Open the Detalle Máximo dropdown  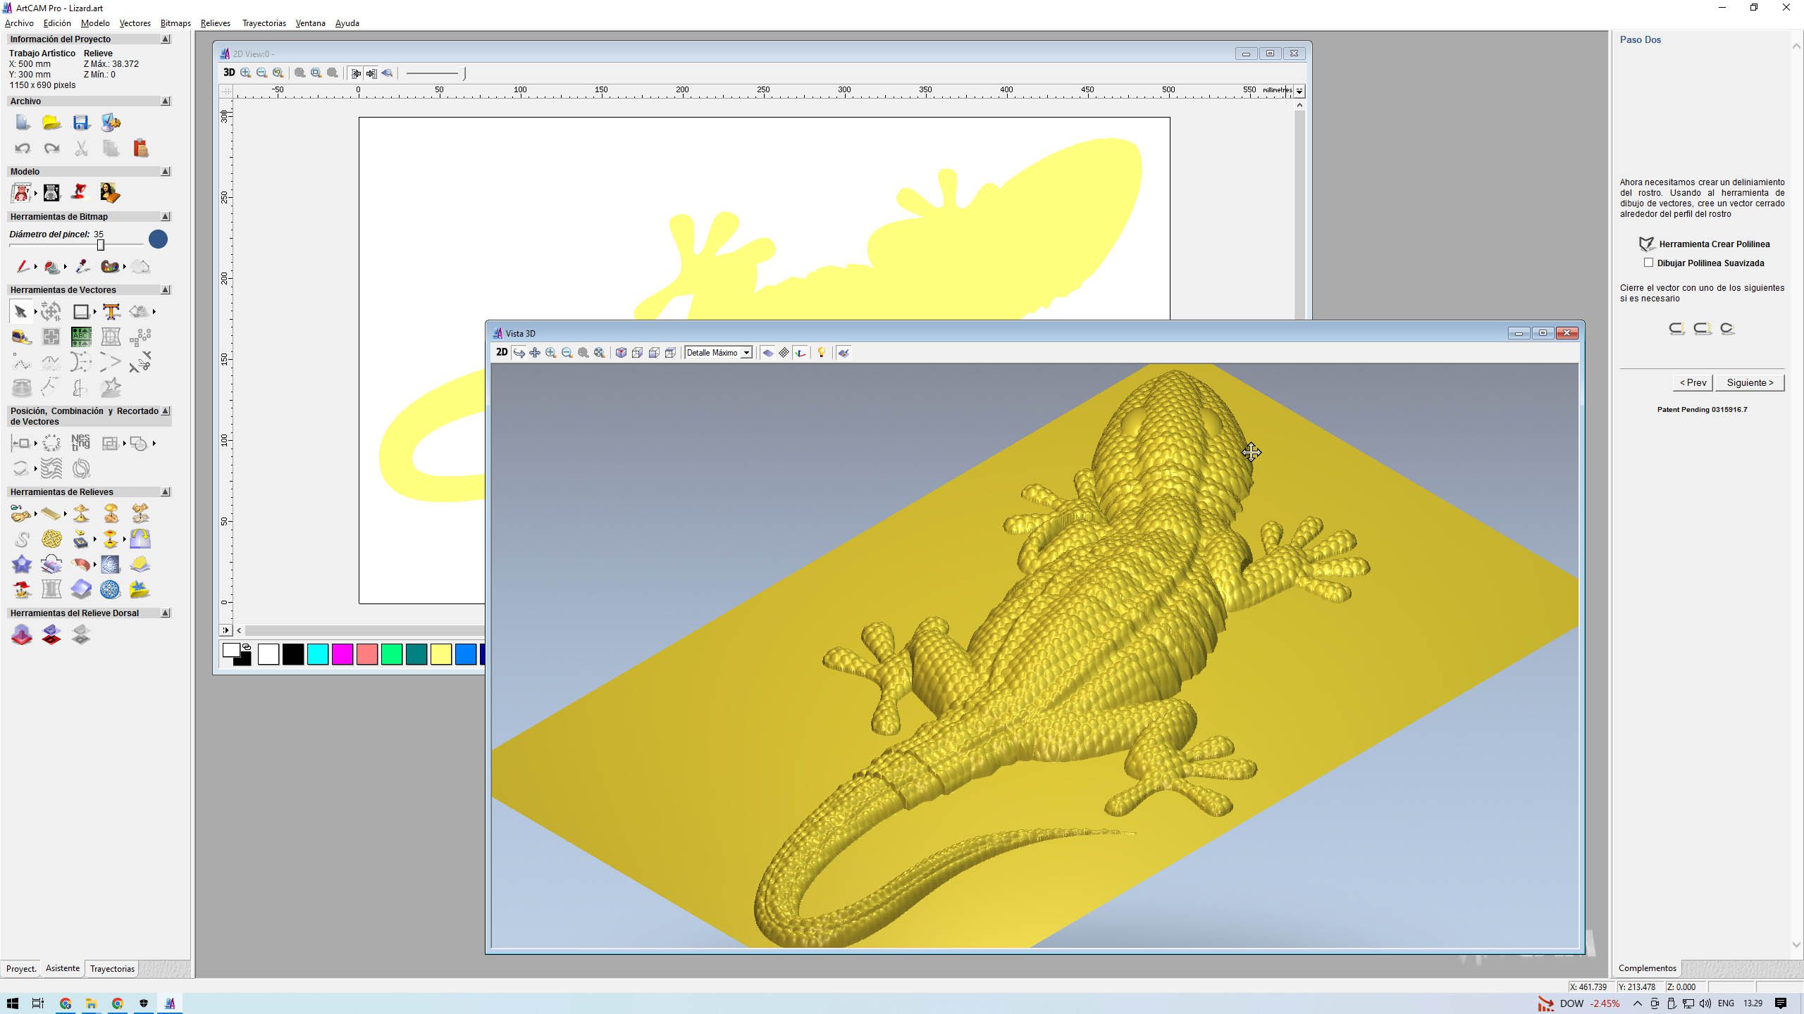[746, 352]
